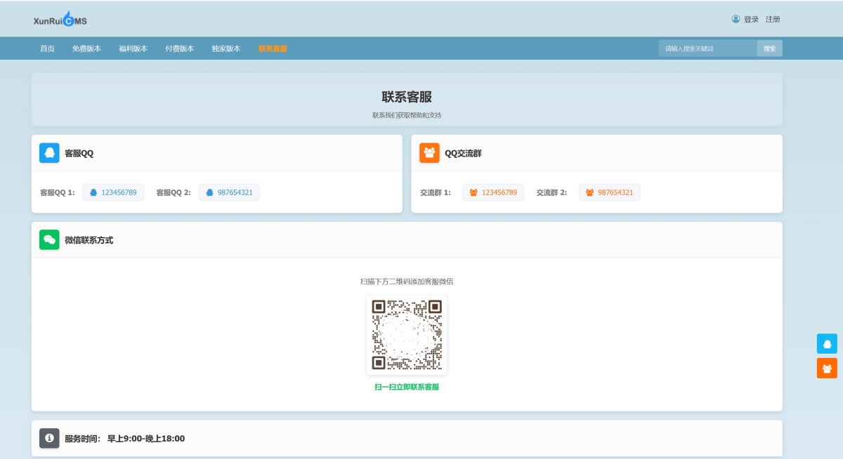Click the floating blue QQ side button
Image resolution: width=843 pixels, height=459 pixels.
pos(827,344)
